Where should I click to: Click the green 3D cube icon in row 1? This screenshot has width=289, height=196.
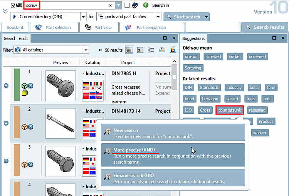click(24, 86)
